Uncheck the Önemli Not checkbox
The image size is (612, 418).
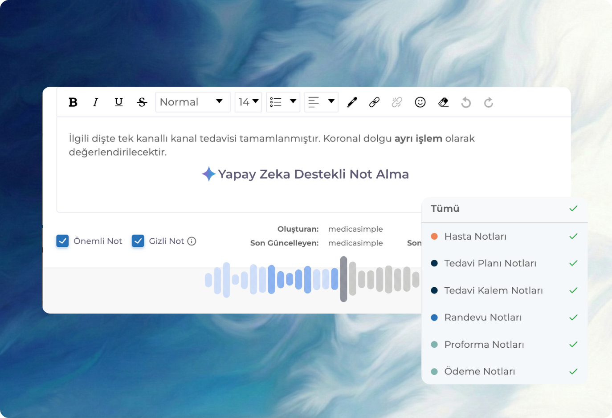click(x=62, y=241)
